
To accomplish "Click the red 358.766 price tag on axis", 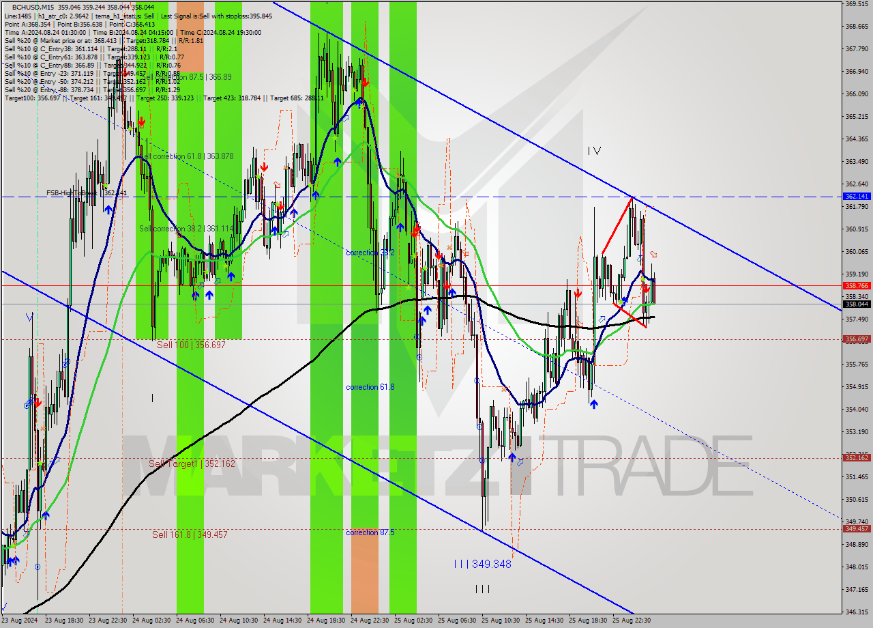I will [857, 286].
